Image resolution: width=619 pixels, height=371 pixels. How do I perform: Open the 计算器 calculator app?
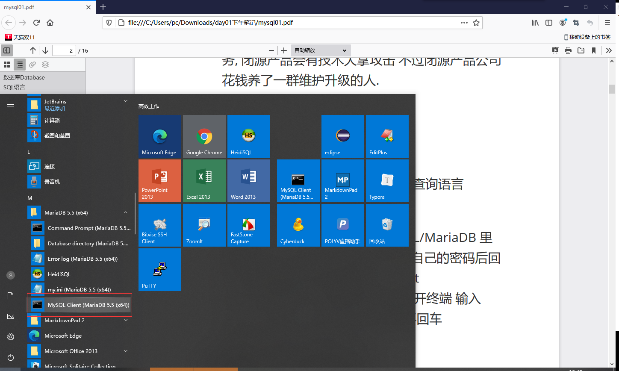point(80,121)
